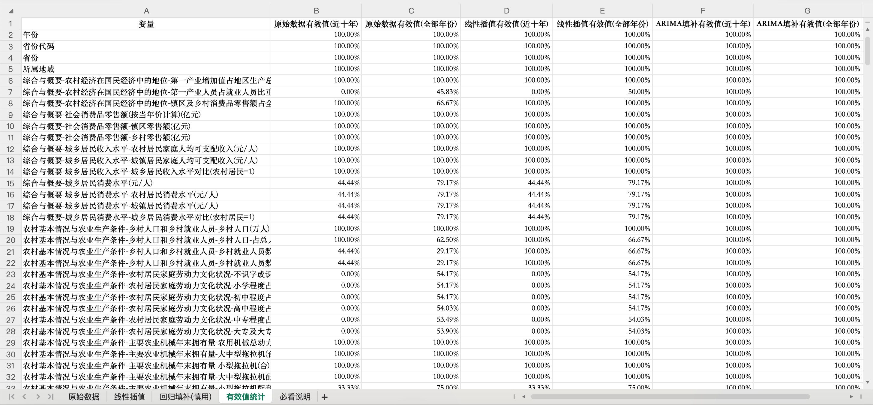Add a new sheet with plus button
873x405 pixels.
324,397
